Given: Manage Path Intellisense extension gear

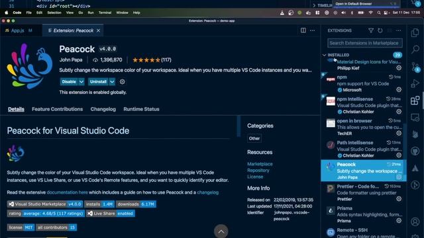Looking at the screenshot, I should [399, 155].
